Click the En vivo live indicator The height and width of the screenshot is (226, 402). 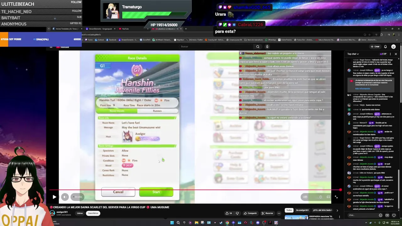[x=78, y=197]
